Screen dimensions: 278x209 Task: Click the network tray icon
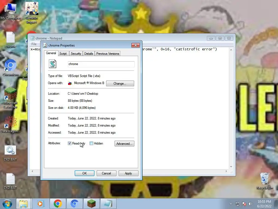point(237,204)
